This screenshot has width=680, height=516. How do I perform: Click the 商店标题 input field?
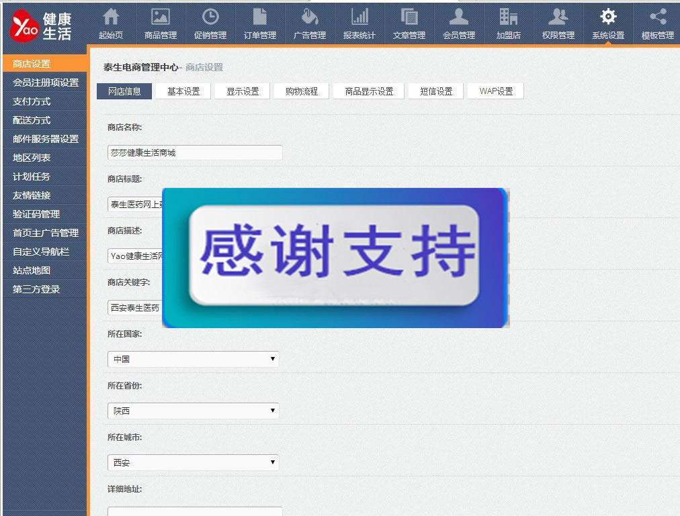[135, 204]
